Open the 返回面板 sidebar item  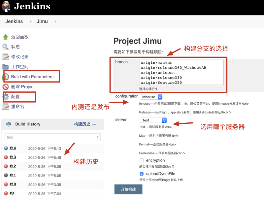[x=20, y=37]
